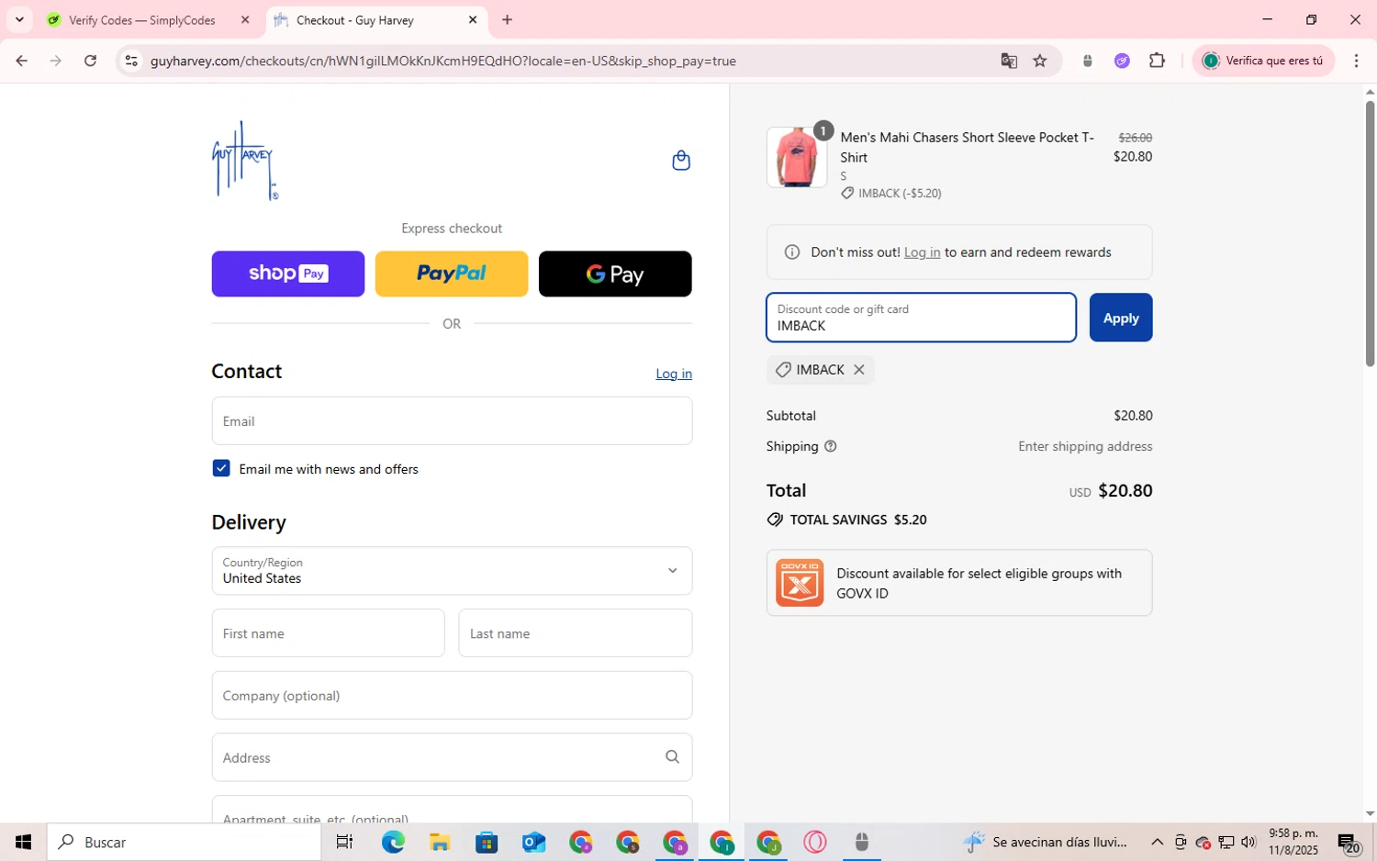Choose PayPal express checkout
Image resolution: width=1377 pixels, height=861 pixels.
[452, 274]
